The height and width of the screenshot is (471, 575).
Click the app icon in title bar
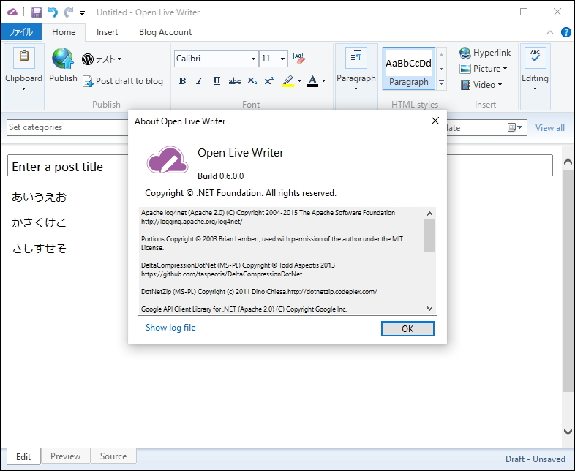coord(12,12)
